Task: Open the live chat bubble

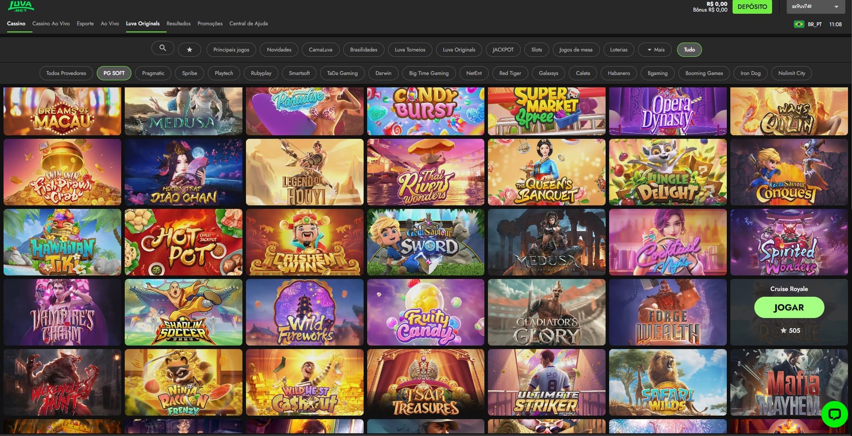Action: (834, 414)
